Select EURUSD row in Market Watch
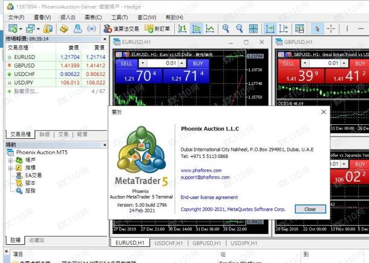369x263 pixels. pyautogui.click(x=56, y=57)
